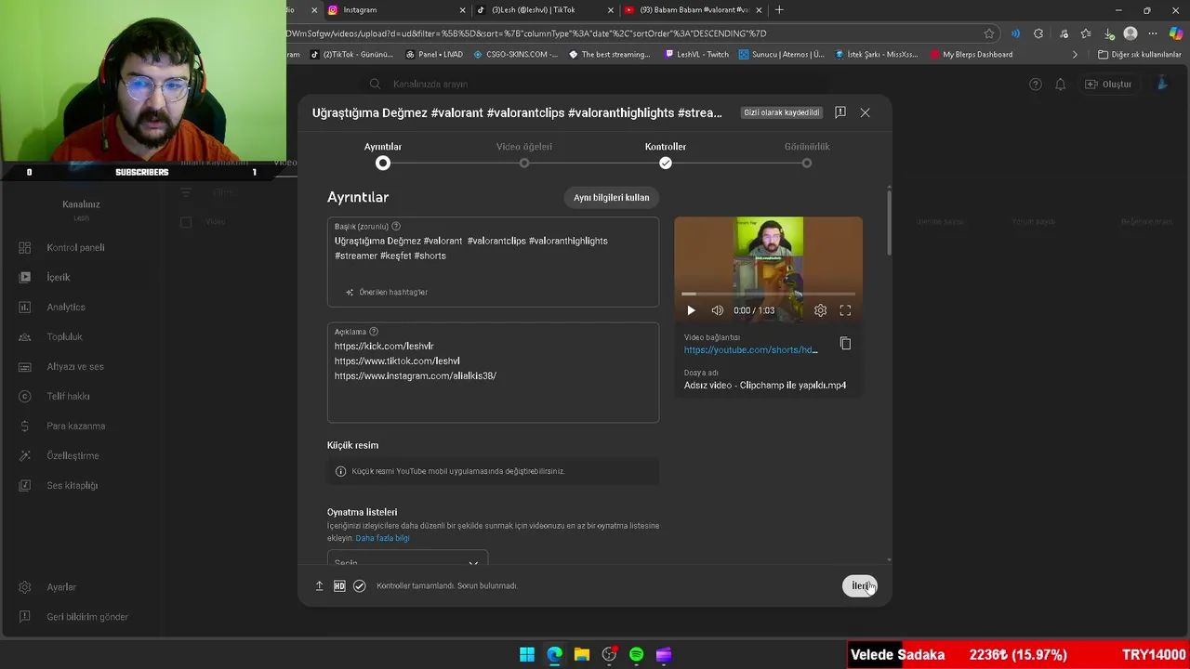Open Topluluk in the sidebar
The width and height of the screenshot is (1190, 669).
coord(64,337)
